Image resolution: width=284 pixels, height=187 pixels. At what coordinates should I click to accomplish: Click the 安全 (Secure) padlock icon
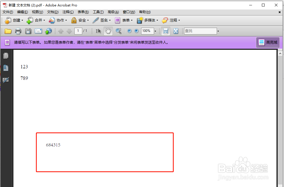coord(74,20)
